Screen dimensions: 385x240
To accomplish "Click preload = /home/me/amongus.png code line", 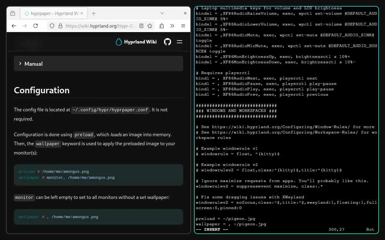I will tap(54, 172).
